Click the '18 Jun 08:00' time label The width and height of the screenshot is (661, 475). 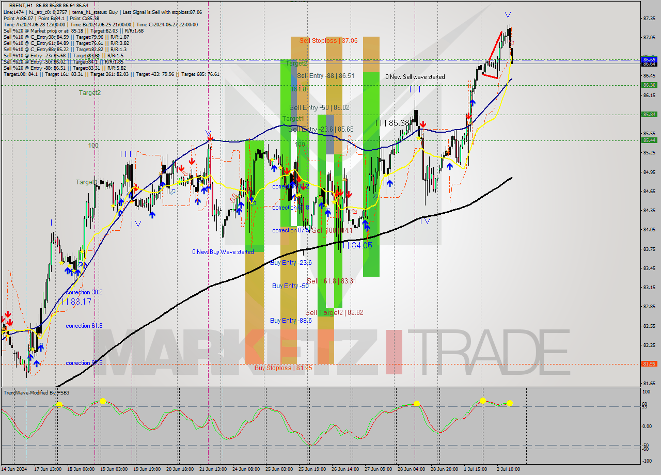(80, 469)
